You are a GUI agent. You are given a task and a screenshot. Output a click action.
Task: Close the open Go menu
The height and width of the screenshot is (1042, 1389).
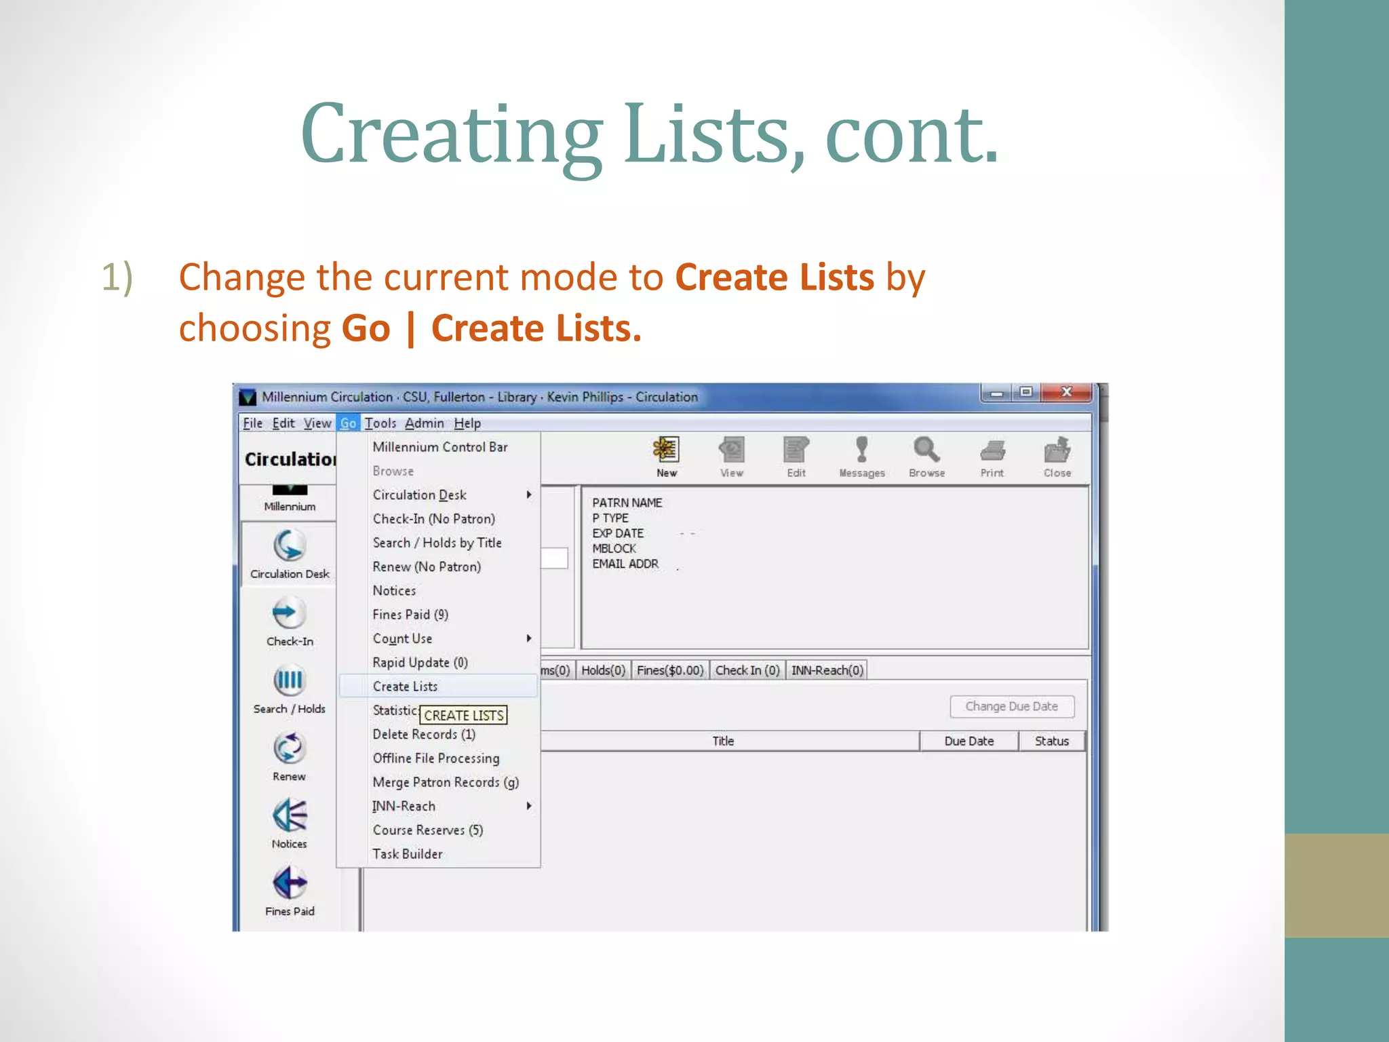click(x=348, y=423)
